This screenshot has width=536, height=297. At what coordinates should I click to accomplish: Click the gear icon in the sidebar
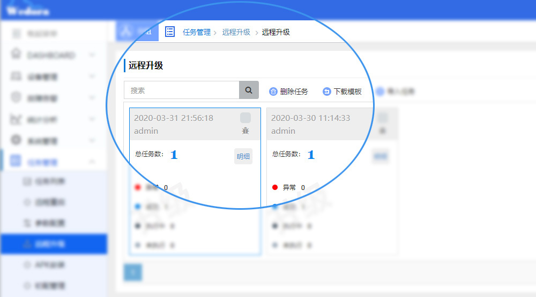pos(16,140)
